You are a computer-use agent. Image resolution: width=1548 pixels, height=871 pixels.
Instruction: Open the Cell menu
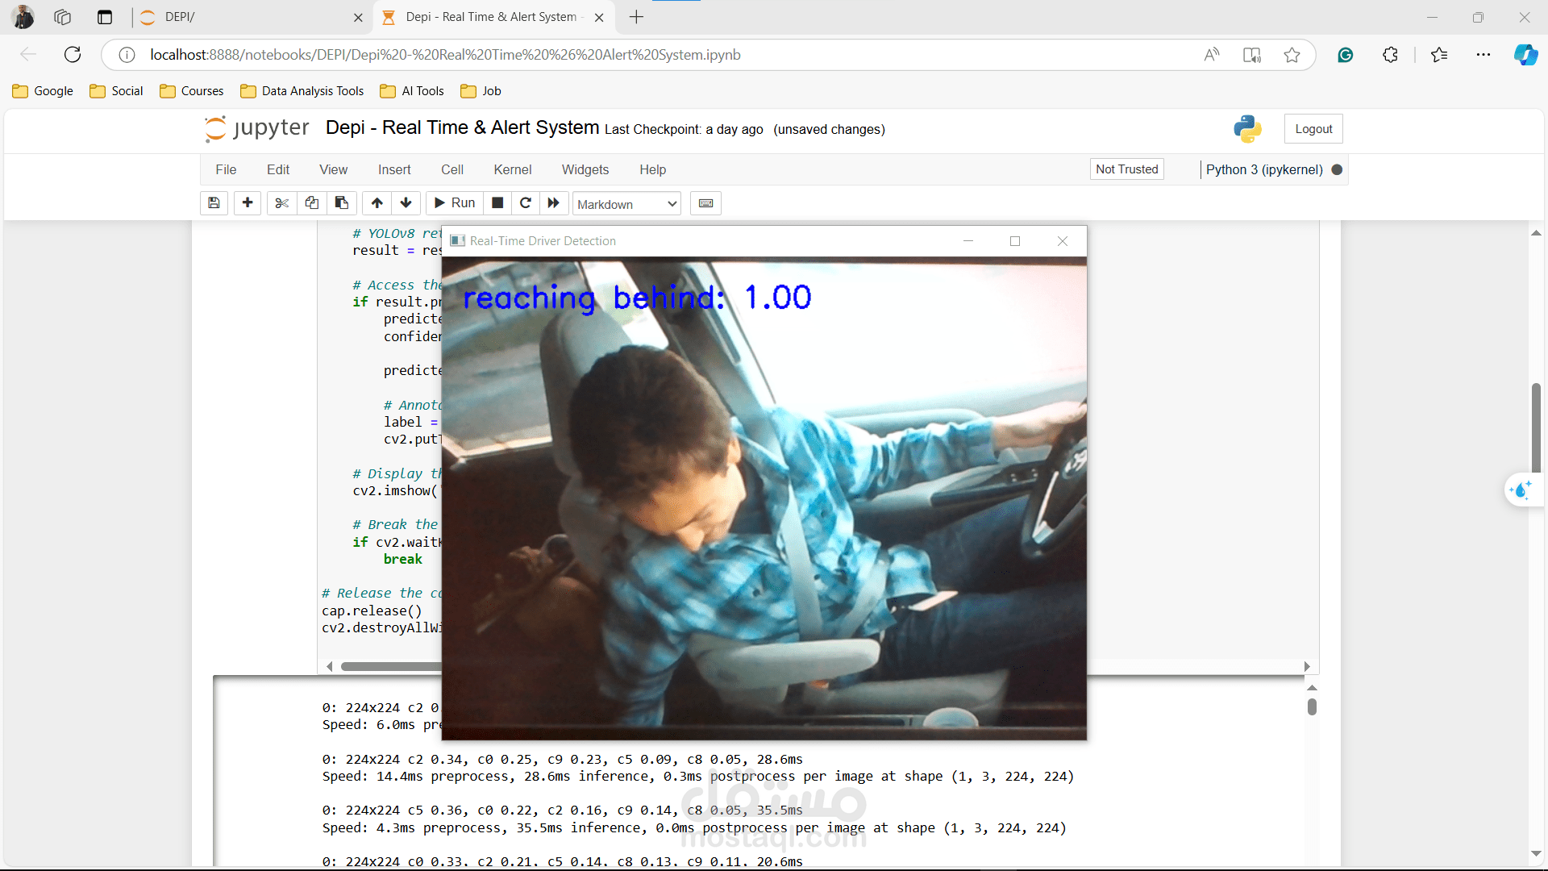(452, 169)
